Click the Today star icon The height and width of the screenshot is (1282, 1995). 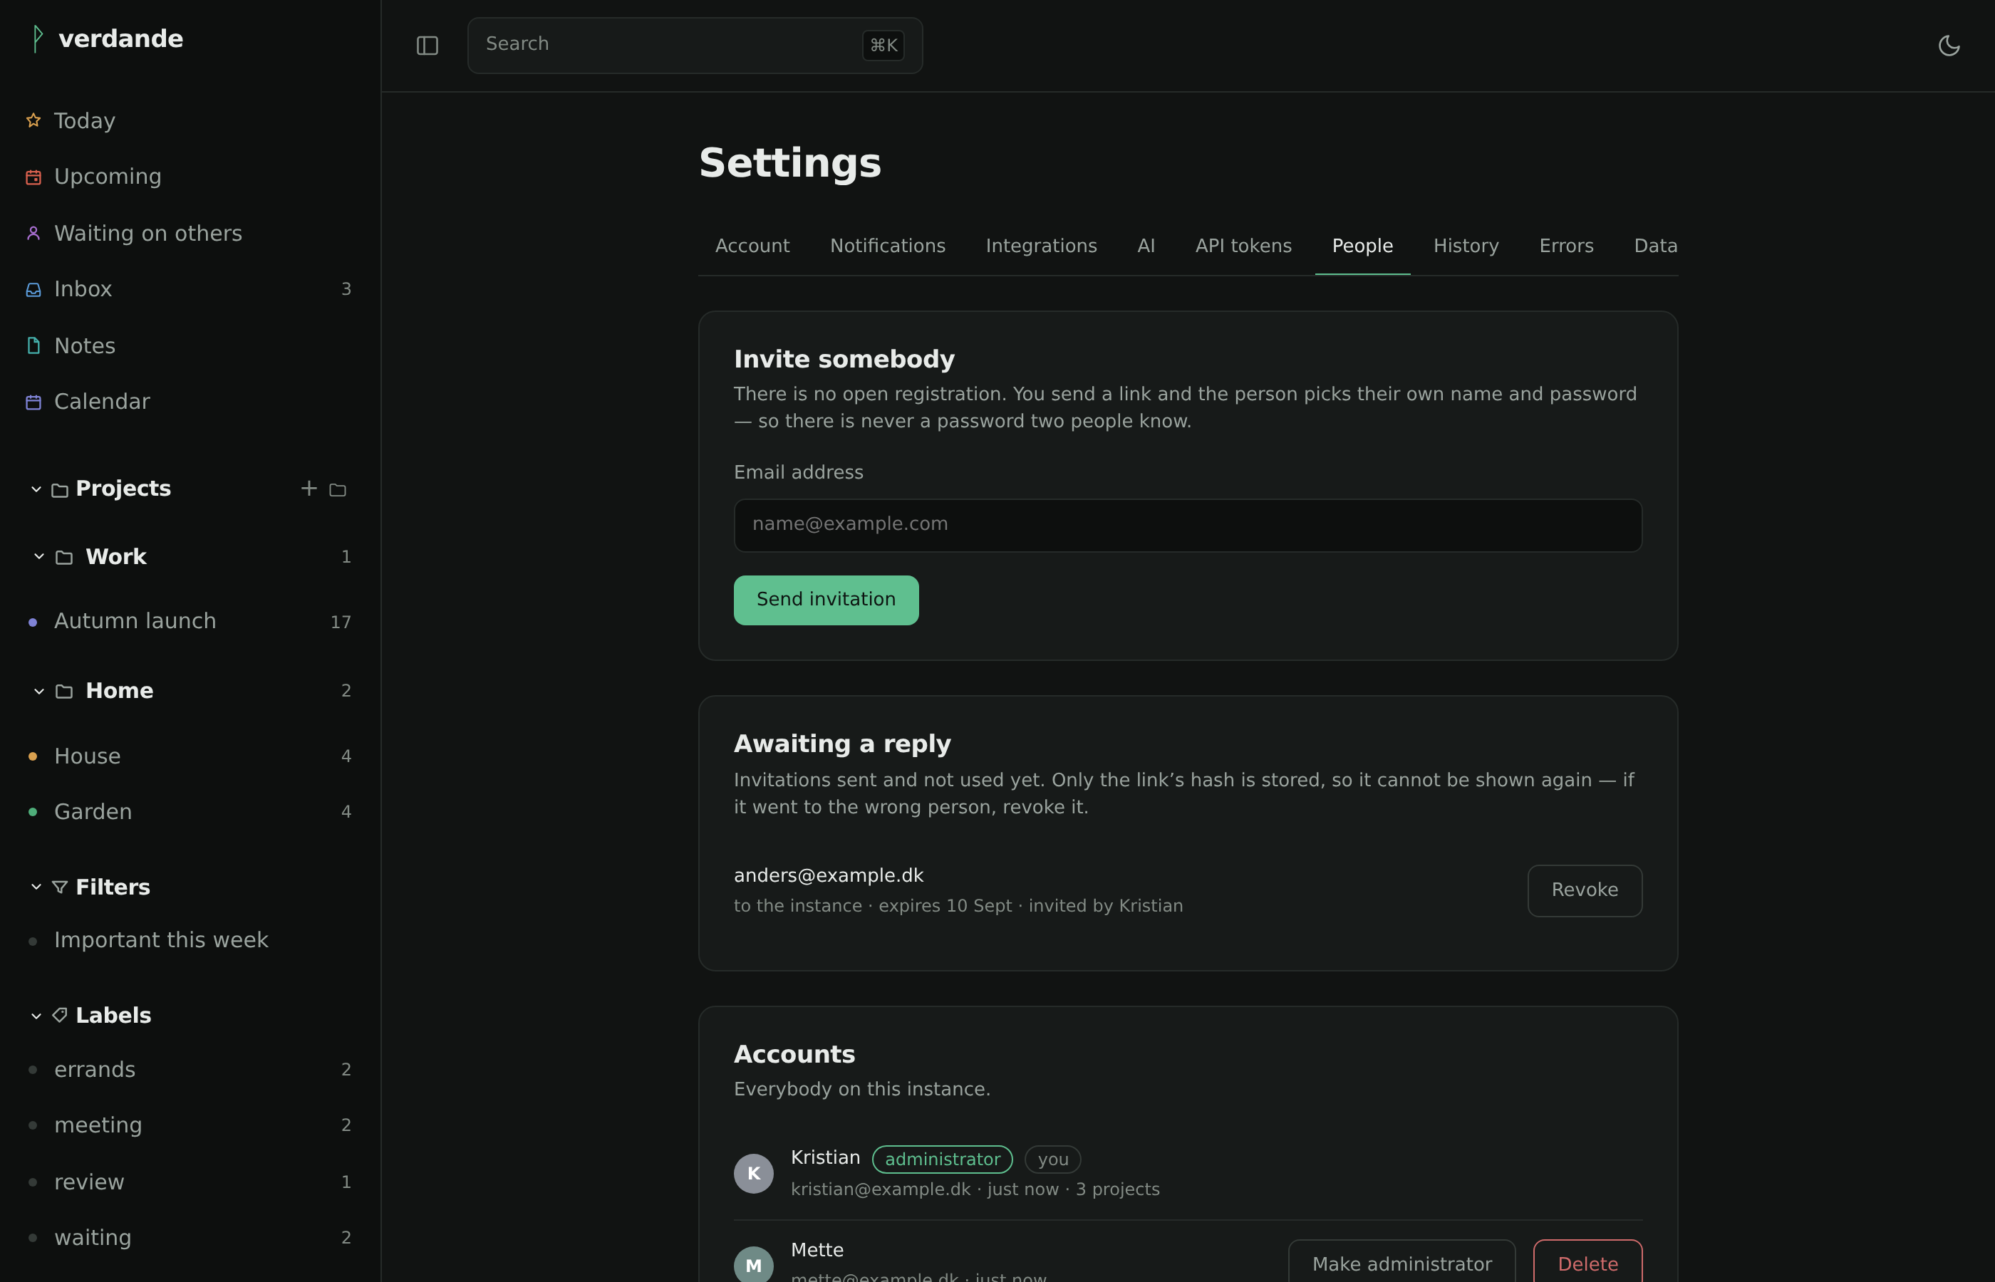pyautogui.click(x=33, y=120)
